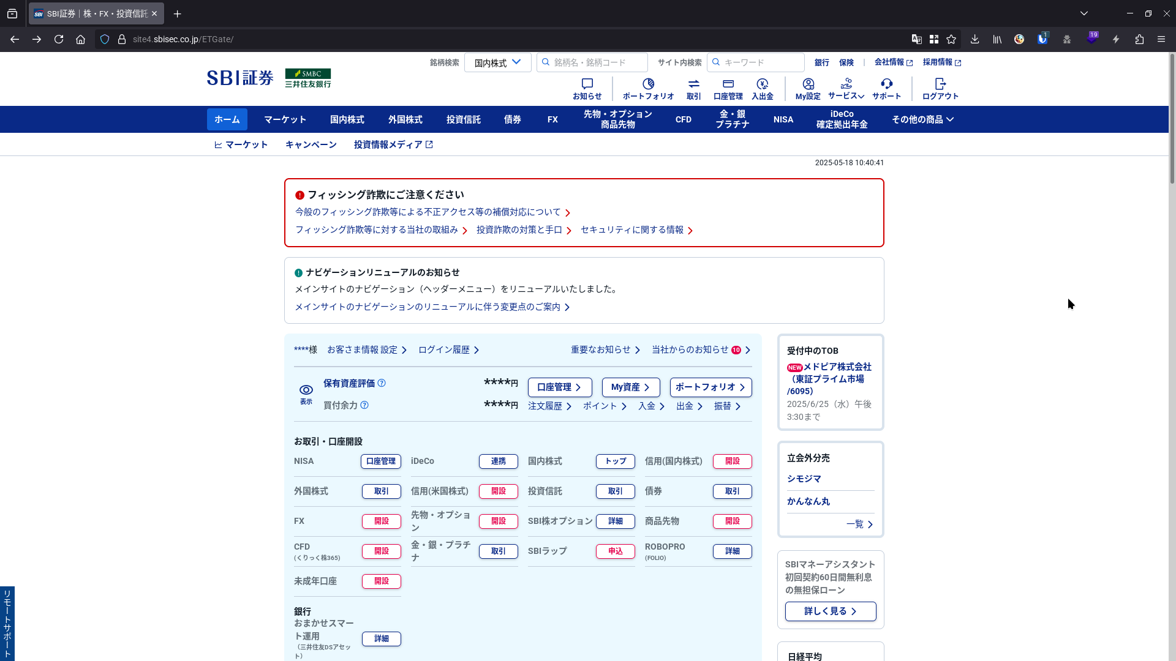Click the help icon beside 買付余力
This screenshot has width=1176, height=661.
[x=364, y=405]
